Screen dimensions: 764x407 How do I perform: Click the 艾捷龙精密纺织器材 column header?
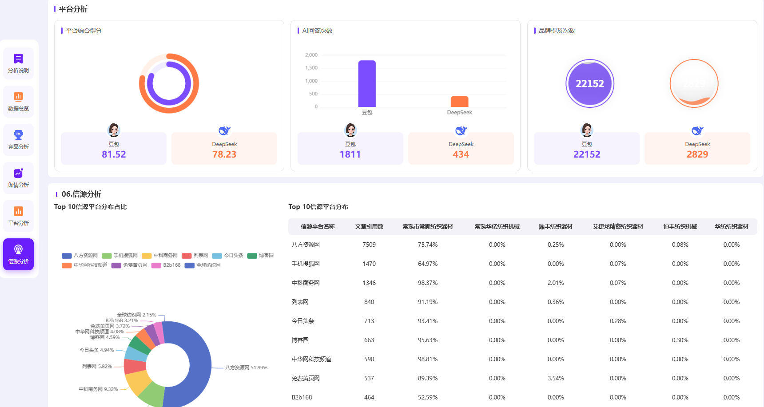(x=618, y=227)
